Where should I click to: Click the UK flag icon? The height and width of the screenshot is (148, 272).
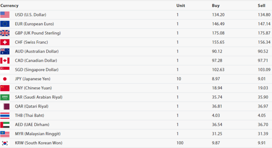click(x=5, y=33)
